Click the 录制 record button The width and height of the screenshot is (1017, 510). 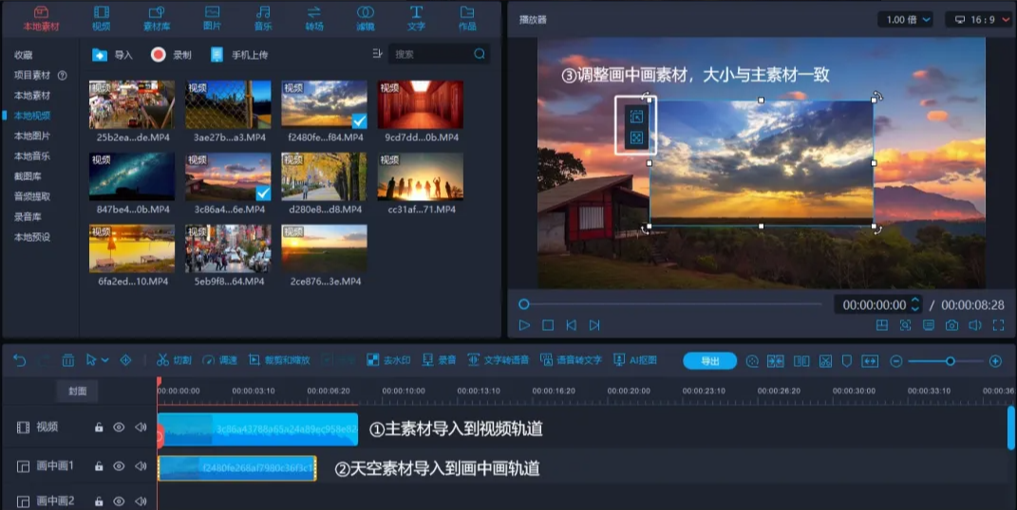click(x=171, y=54)
